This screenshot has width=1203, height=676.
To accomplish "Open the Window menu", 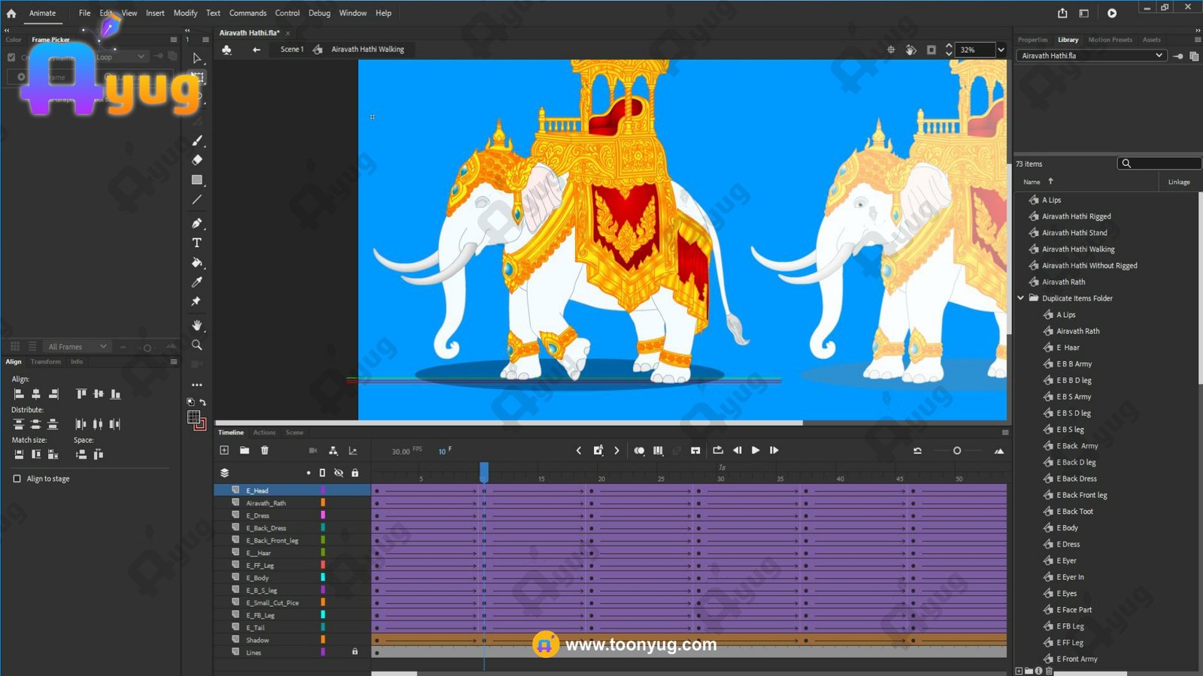I will click(x=353, y=13).
